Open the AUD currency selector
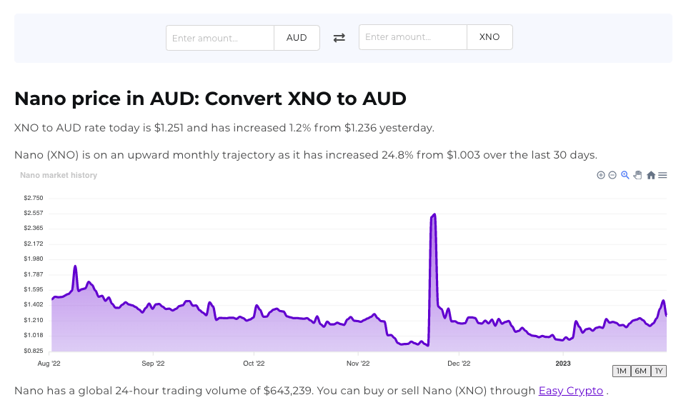This screenshot has width=696, height=415. 297,38
